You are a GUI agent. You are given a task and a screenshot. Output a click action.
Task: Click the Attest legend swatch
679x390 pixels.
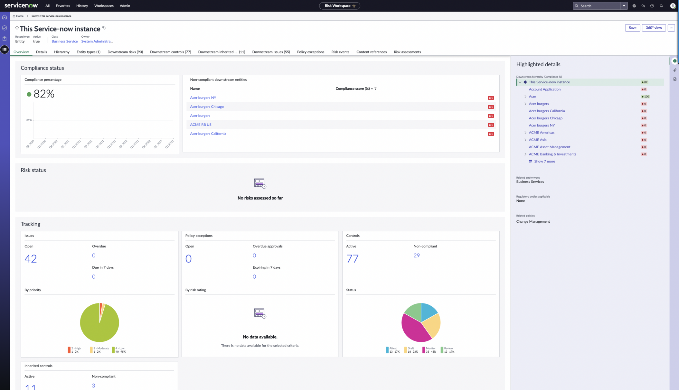387,350
